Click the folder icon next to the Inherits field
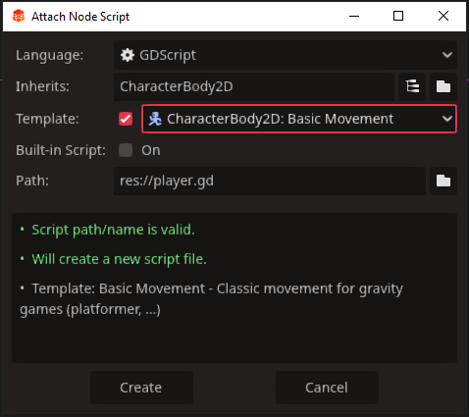This screenshot has height=417, width=469. [443, 86]
